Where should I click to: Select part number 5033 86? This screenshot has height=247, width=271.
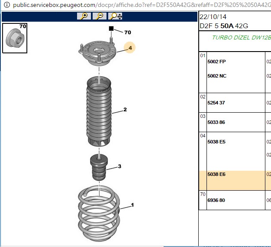(x=216, y=122)
